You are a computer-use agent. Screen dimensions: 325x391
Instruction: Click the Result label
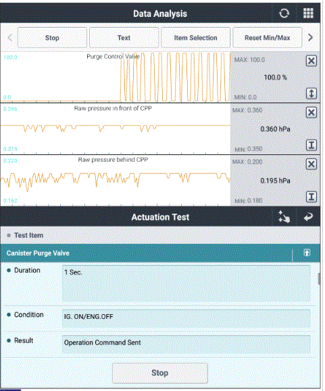pyautogui.click(x=24, y=340)
